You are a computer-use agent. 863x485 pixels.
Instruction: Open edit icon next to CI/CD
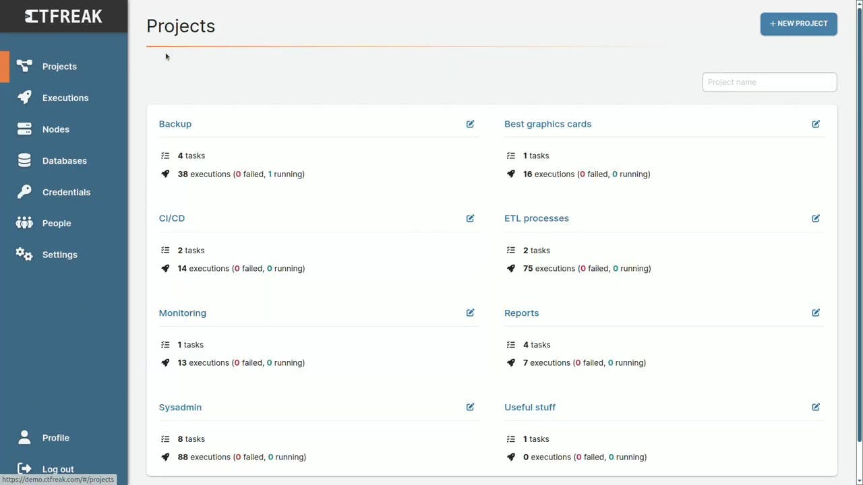point(470,218)
